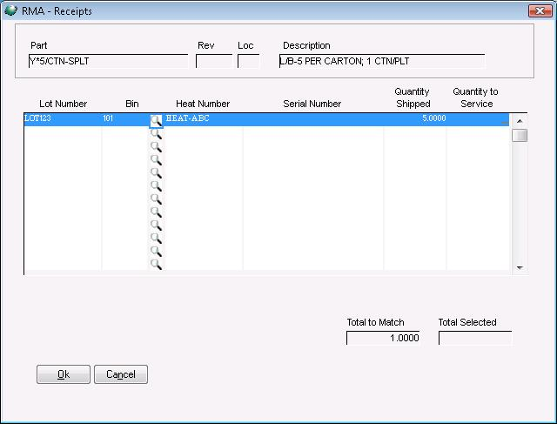Select bin 101 cell
Image resolution: width=557 pixels, height=424 pixels.
(x=125, y=118)
